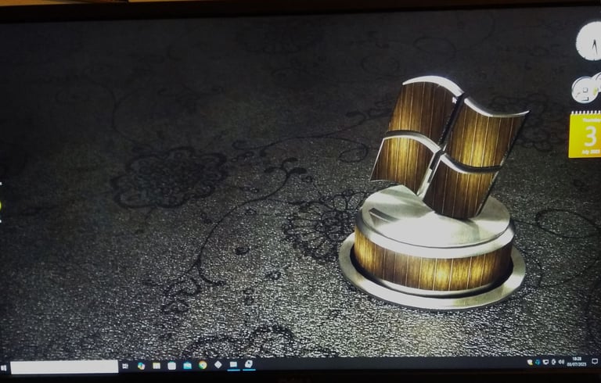Launch Google Chrome from the taskbar
The width and height of the screenshot is (601, 383).
[203, 365]
